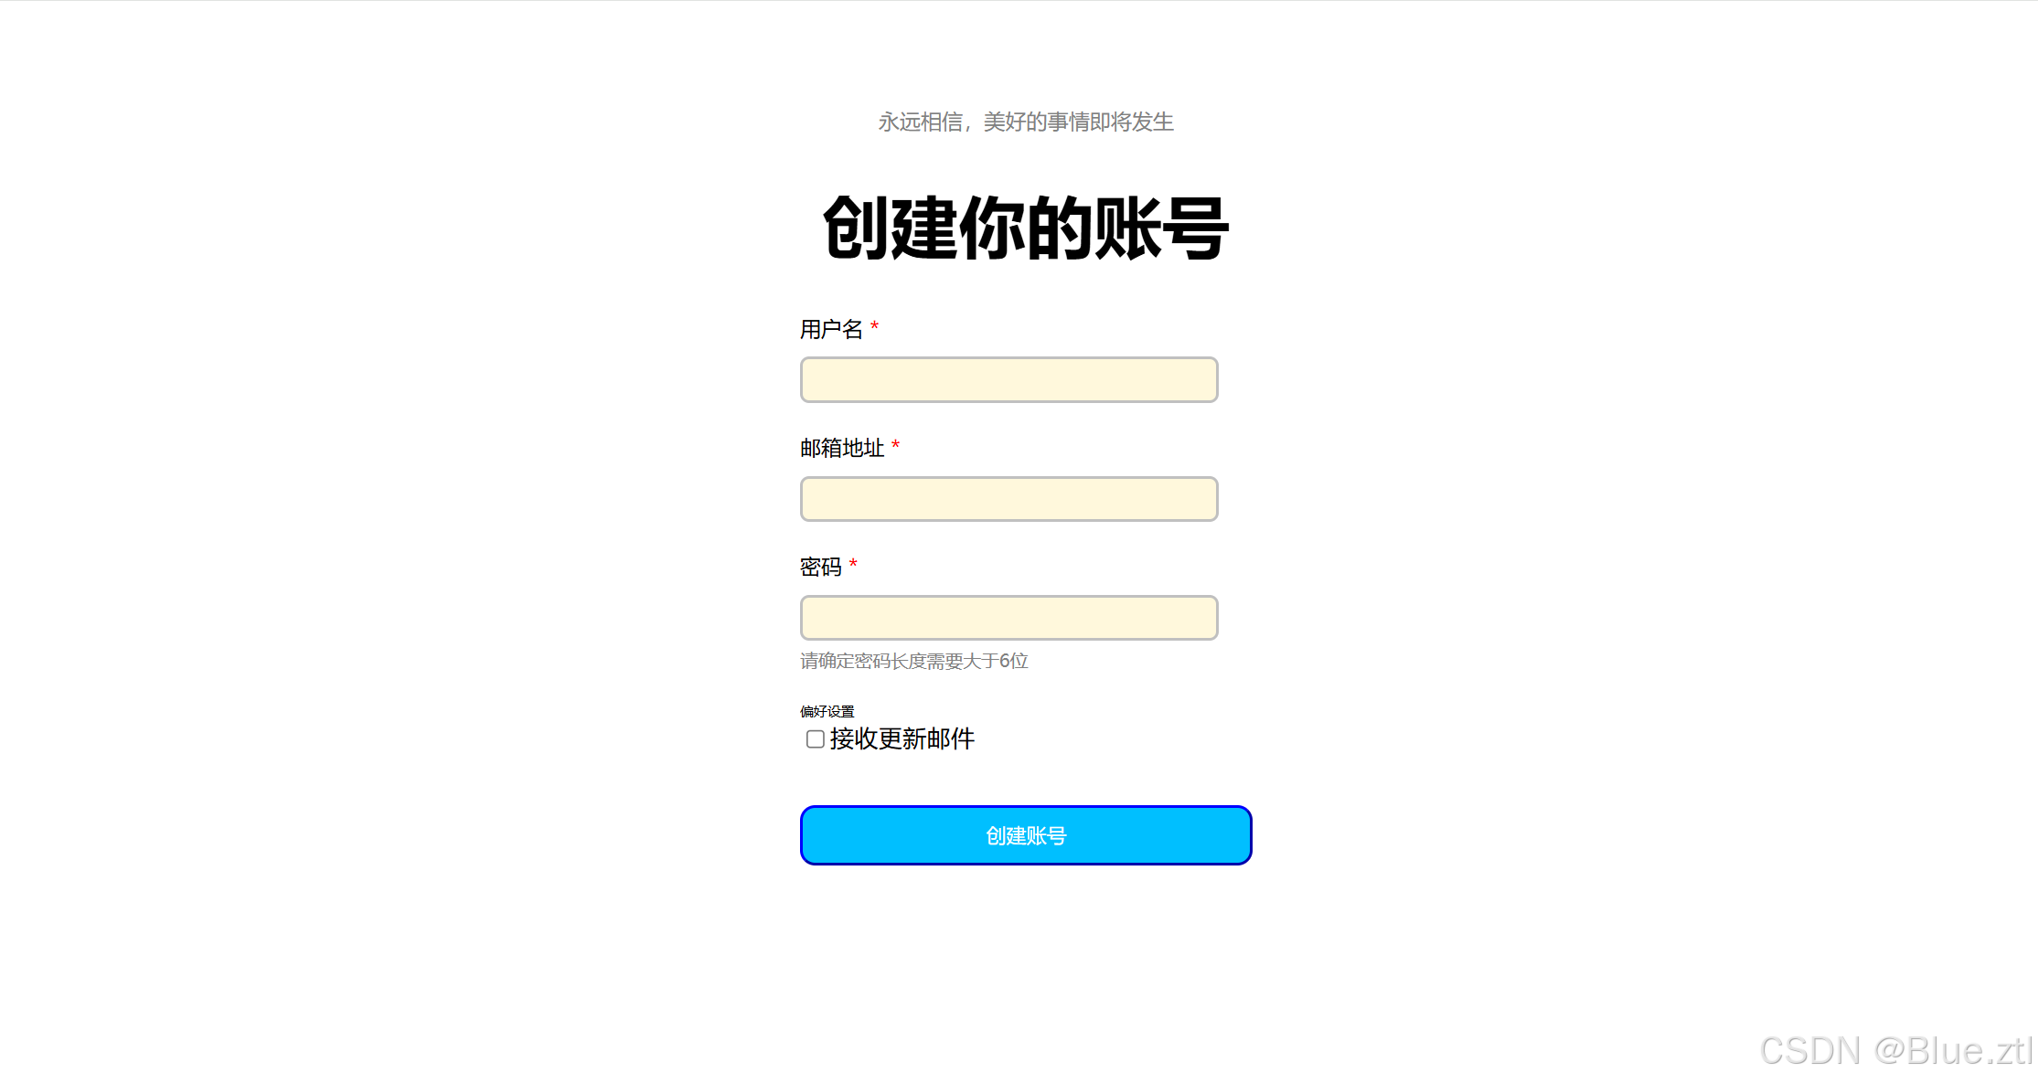Viewport: 2038px width, 1083px height.
Task: Click the 美好的事情即将发生 tagline text
Action: pos(1079,122)
